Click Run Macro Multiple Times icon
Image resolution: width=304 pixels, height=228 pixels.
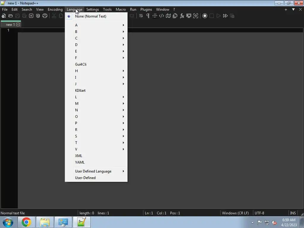(225, 16)
